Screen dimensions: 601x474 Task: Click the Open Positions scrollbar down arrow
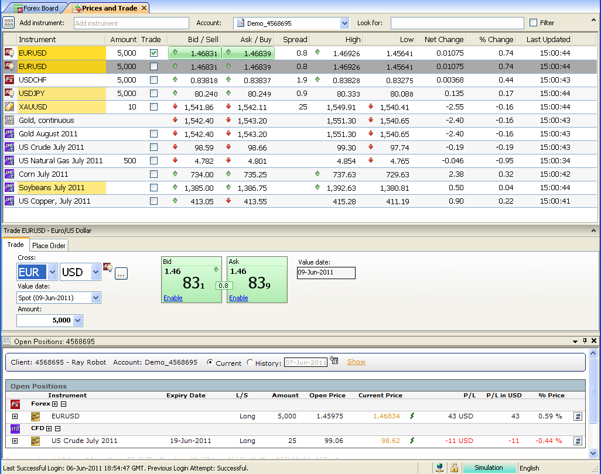tap(593, 454)
